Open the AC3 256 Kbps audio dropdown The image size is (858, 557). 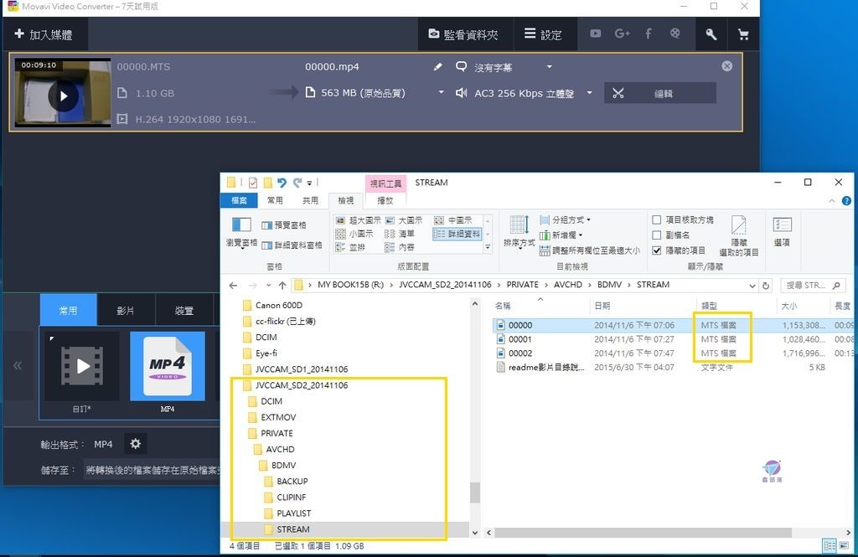coord(589,92)
